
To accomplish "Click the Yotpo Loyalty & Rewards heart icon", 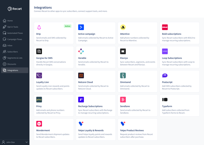I will (81, 124).
